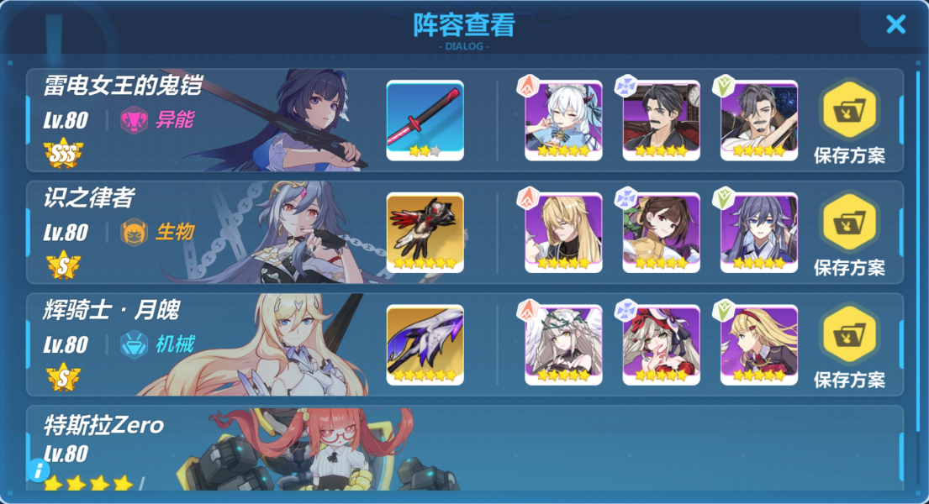Click 保存方案 for 识之律者

849,235
